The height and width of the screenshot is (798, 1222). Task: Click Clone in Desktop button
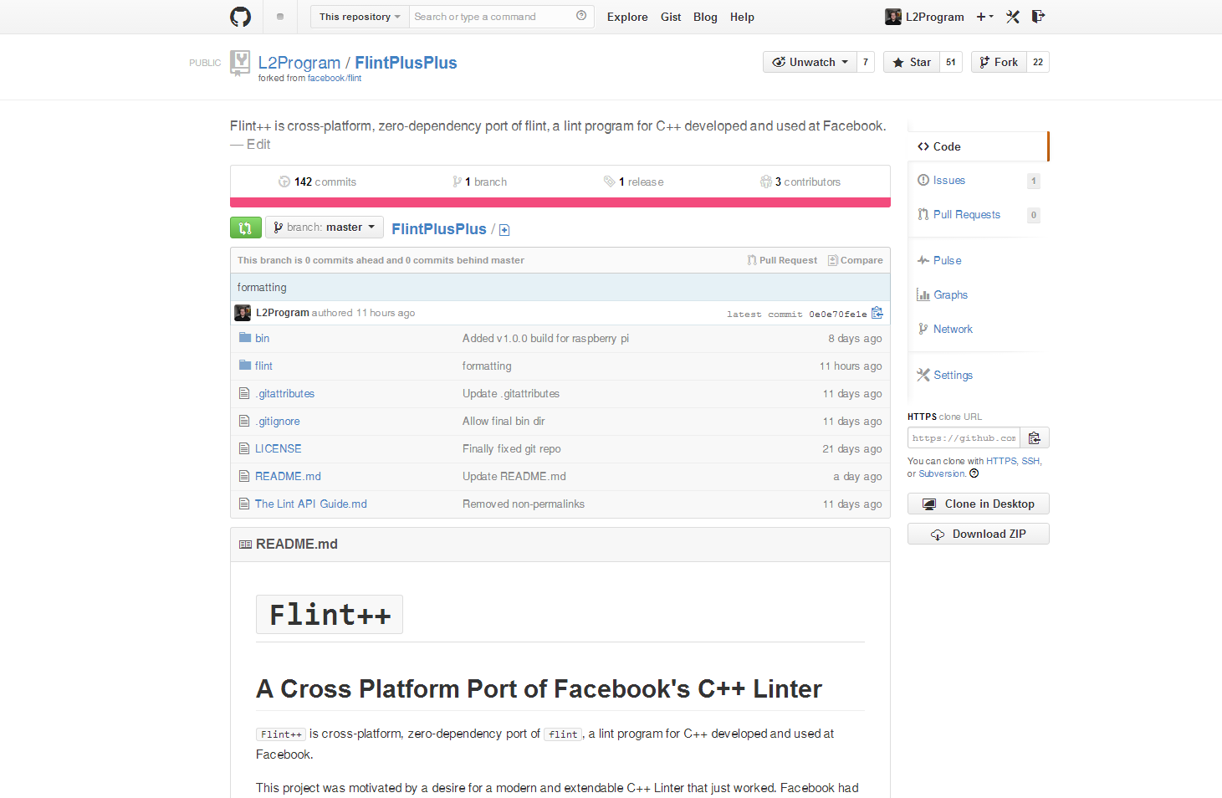coord(979,504)
